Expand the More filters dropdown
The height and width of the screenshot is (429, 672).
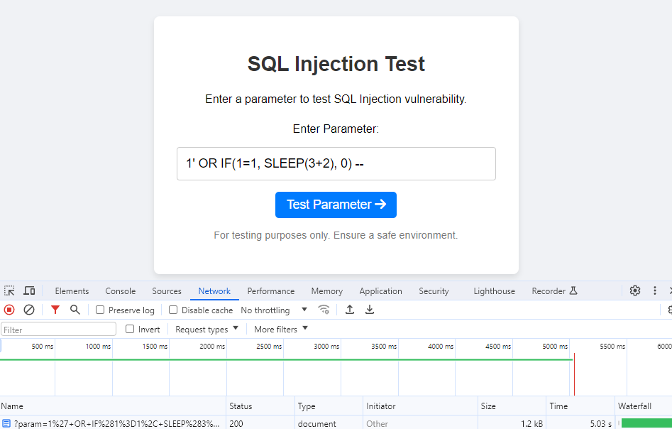(x=281, y=330)
